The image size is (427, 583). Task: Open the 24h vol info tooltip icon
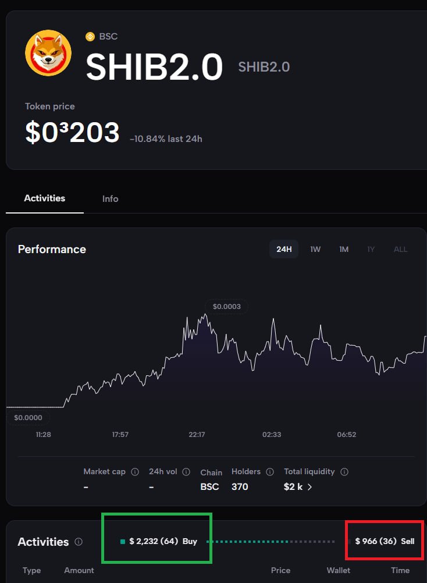point(186,472)
